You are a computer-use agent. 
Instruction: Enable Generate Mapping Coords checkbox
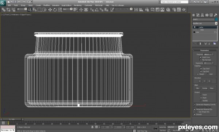(x=195, y=105)
